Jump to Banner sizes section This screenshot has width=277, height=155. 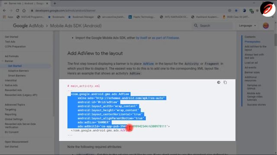[252, 72]
